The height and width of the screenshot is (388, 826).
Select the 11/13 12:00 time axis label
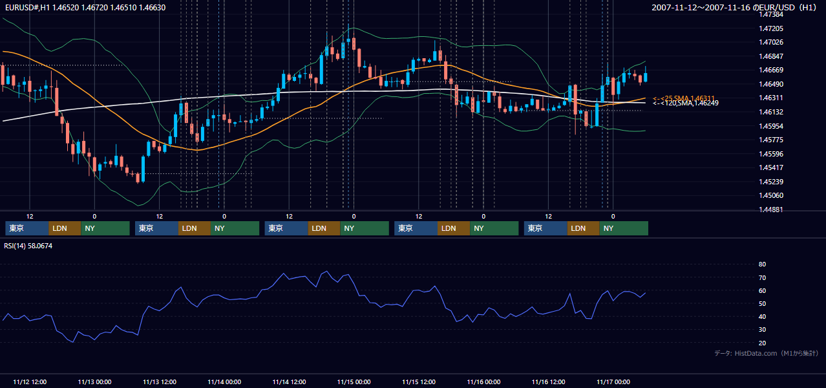[x=159, y=382]
